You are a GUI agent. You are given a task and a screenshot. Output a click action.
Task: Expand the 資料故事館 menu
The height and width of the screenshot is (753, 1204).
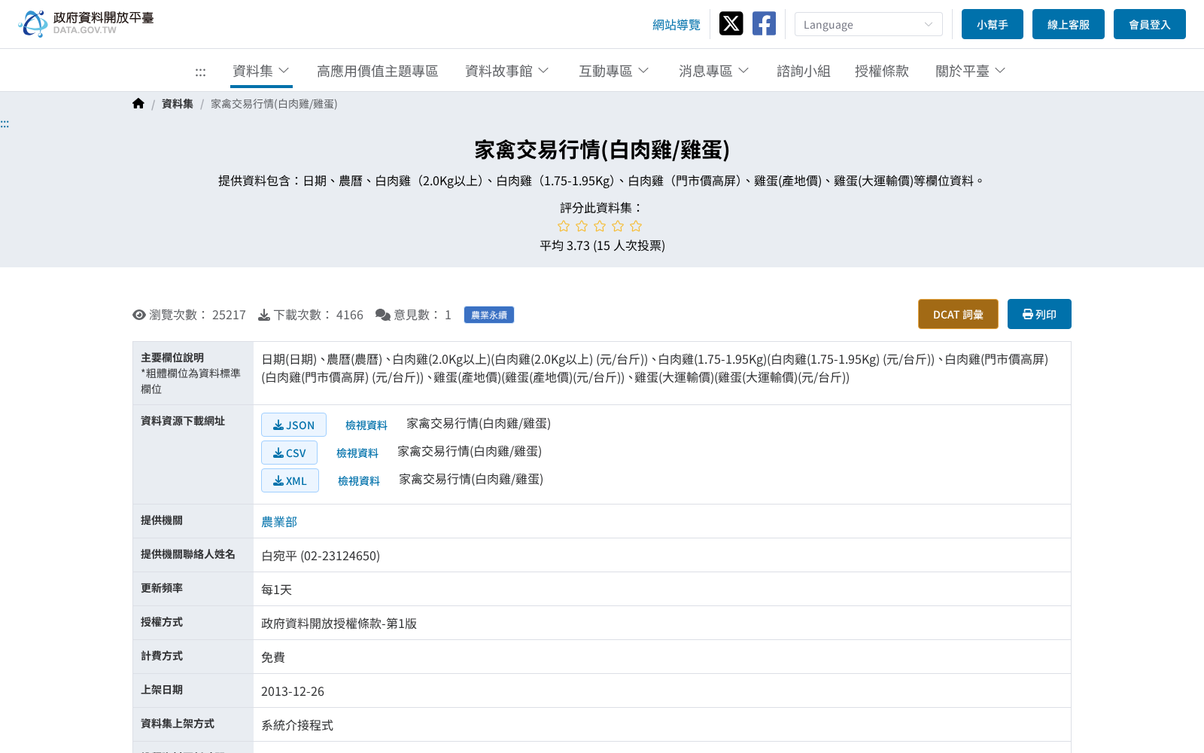(x=507, y=71)
